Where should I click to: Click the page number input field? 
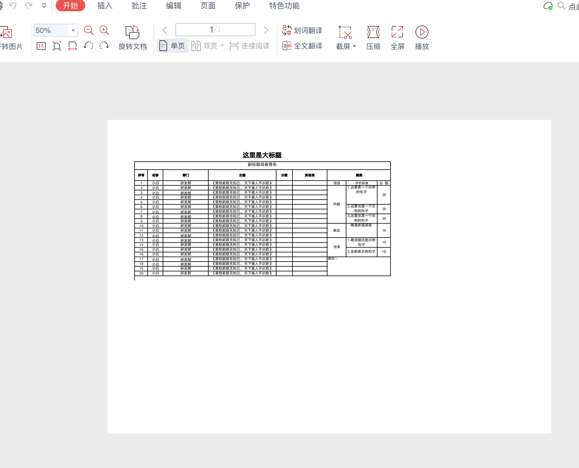pos(215,30)
